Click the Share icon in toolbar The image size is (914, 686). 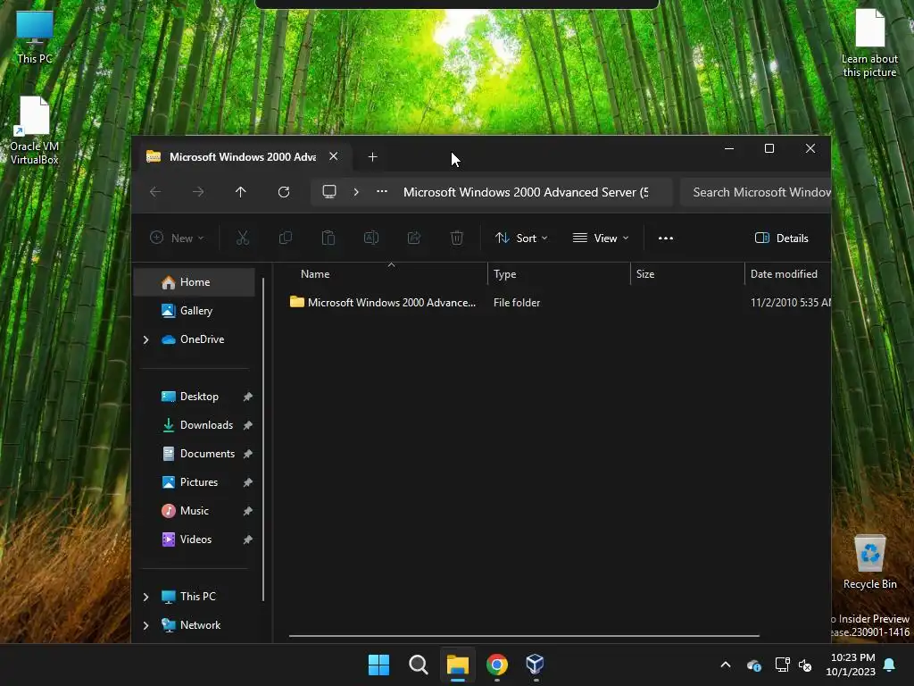click(x=414, y=238)
